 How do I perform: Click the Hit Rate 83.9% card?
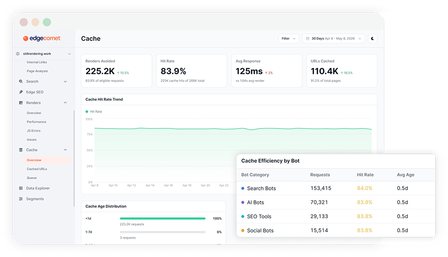(192, 71)
